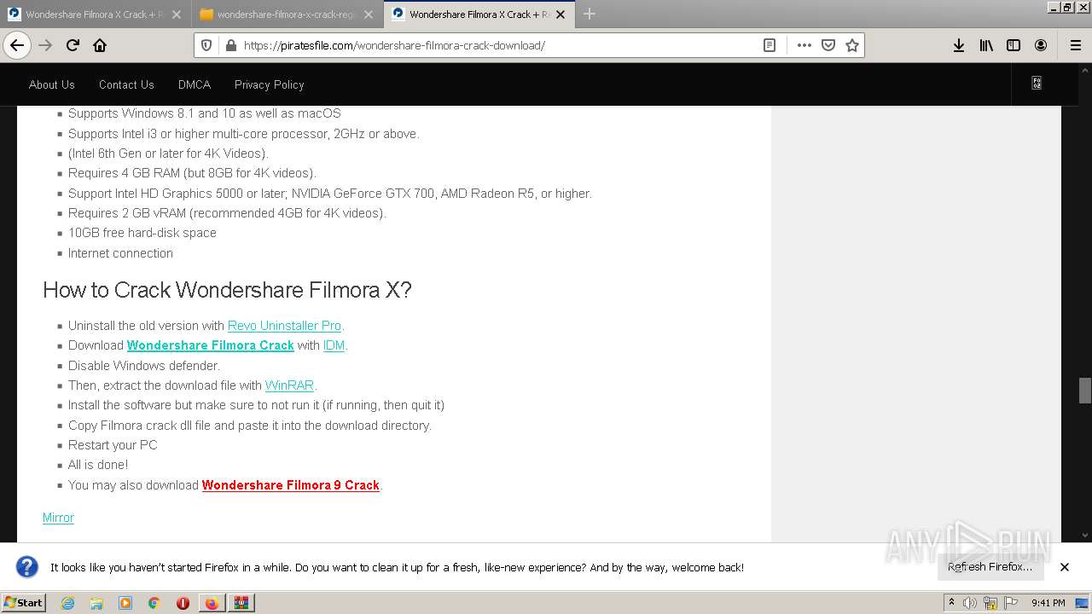The height and width of the screenshot is (614, 1092).
Task: Go back to the previous page
Action: (x=17, y=45)
